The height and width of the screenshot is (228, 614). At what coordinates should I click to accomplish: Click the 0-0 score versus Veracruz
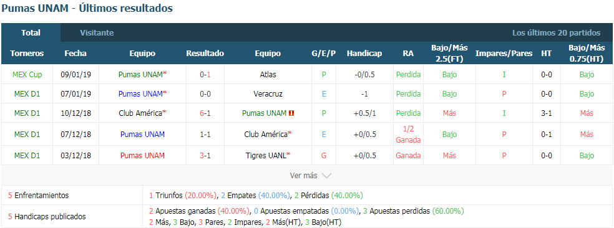pyautogui.click(x=205, y=94)
